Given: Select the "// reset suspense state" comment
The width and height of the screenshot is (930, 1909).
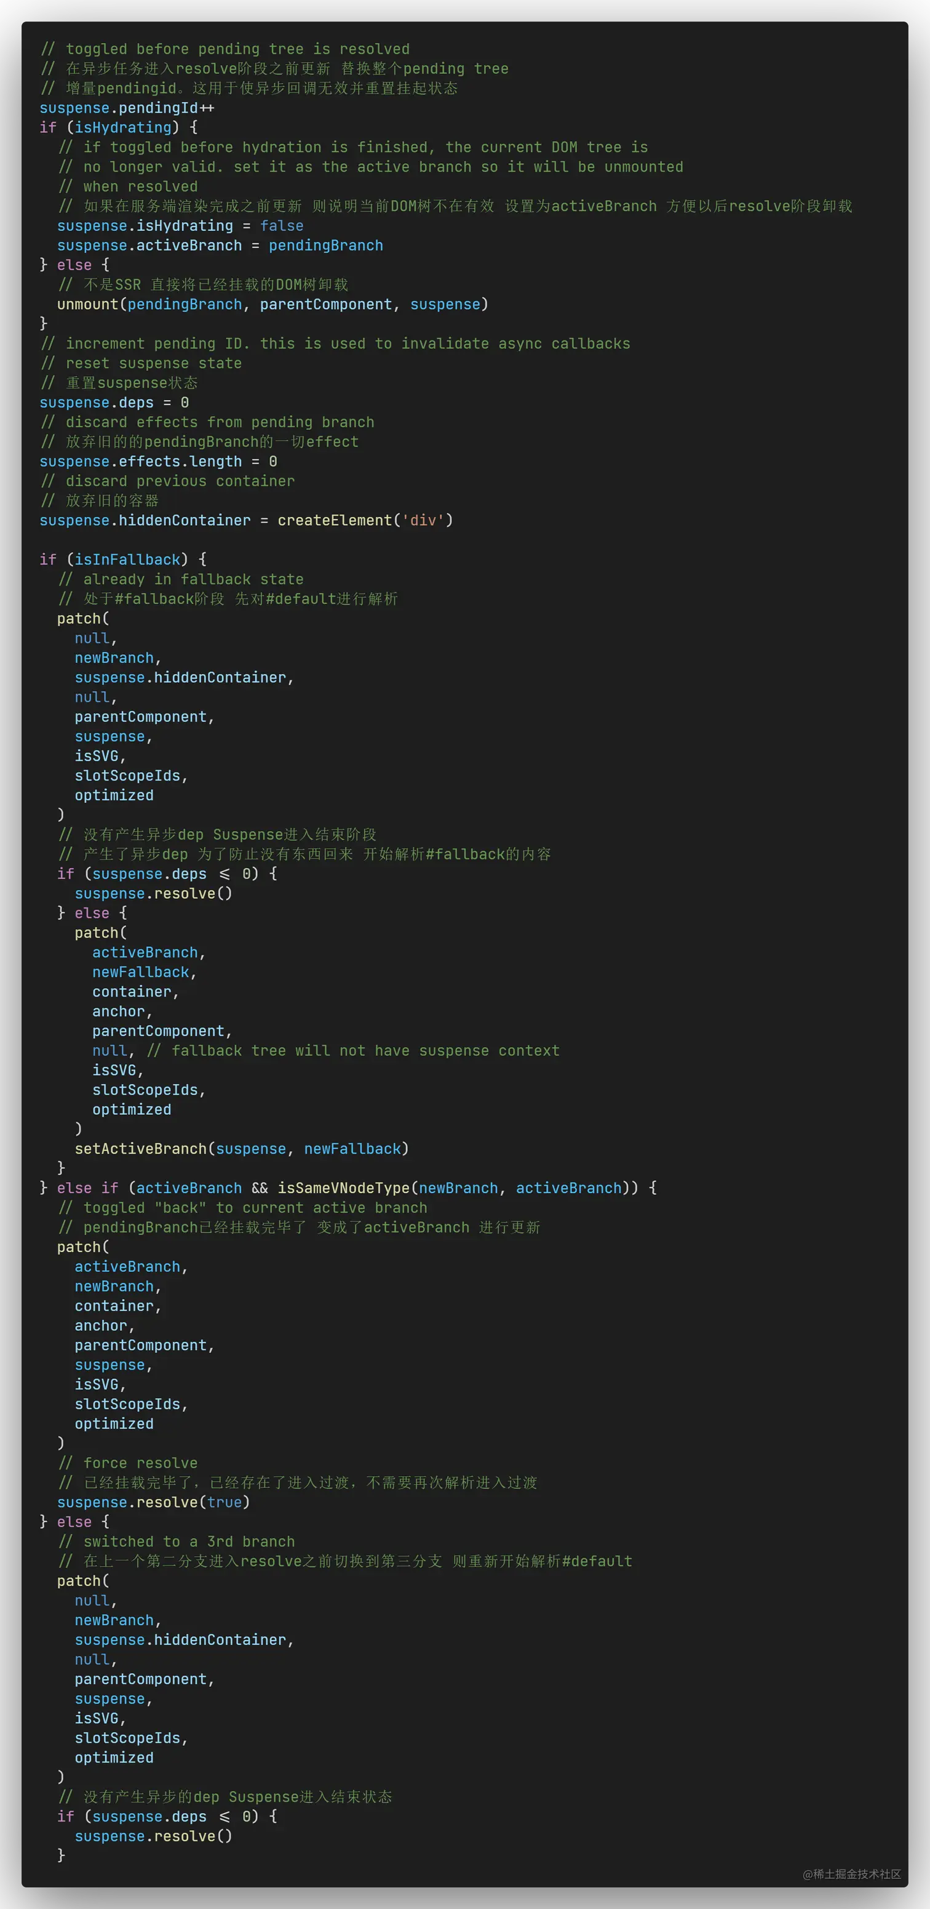Looking at the screenshot, I should click(141, 363).
